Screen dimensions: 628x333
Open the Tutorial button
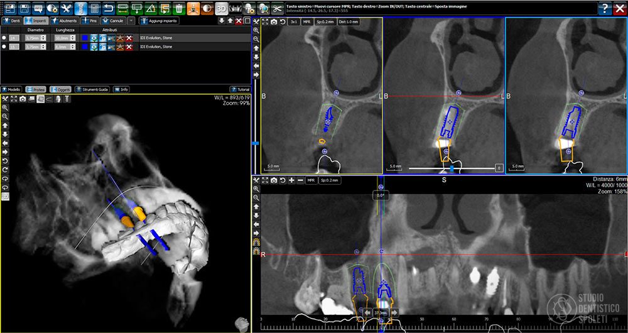(x=240, y=89)
